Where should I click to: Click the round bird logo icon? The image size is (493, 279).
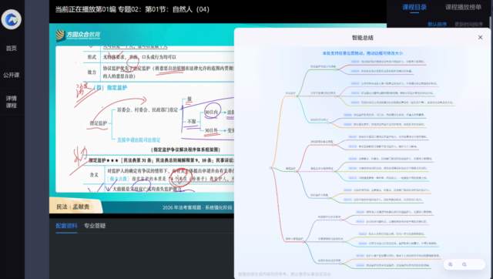[x=12, y=19]
